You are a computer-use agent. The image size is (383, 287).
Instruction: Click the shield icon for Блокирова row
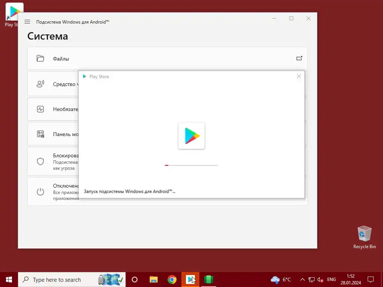coord(40,161)
